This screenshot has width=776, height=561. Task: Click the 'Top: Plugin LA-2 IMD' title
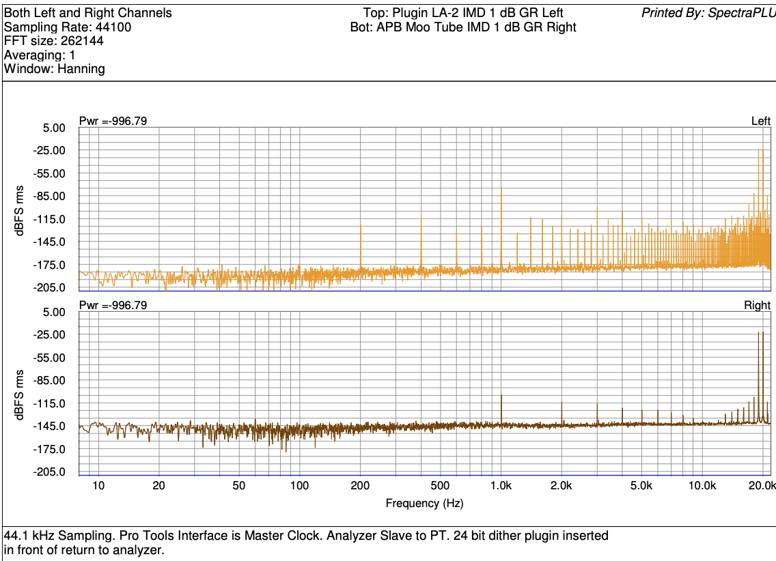click(x=463, y=13)
